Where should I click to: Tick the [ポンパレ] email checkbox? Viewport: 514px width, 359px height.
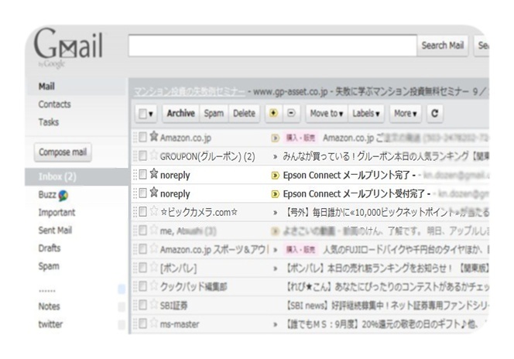pyautogui.click(x=142, y=268)
